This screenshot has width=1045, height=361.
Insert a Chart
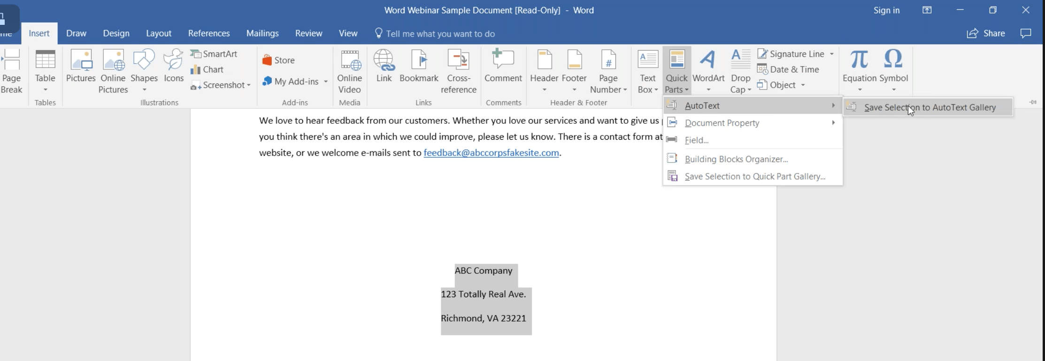(x=207, y=69)
